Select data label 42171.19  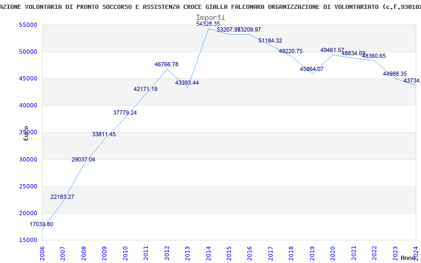[146, 89]
